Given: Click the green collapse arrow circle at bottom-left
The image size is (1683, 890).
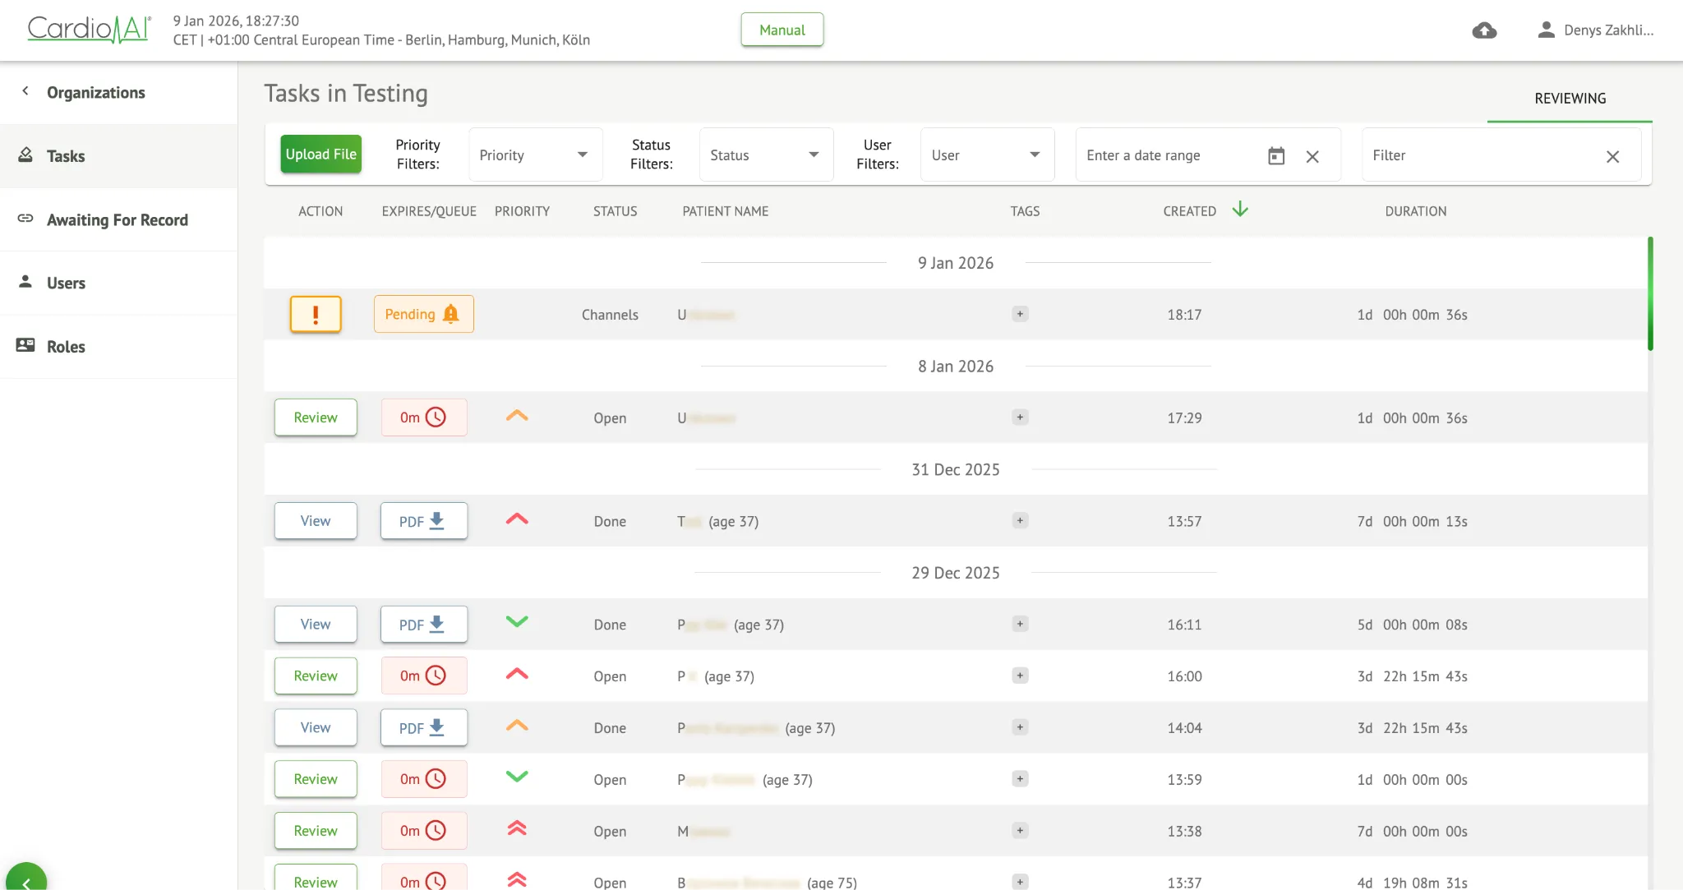Looking at the screenshot, I should coord(26,878).
